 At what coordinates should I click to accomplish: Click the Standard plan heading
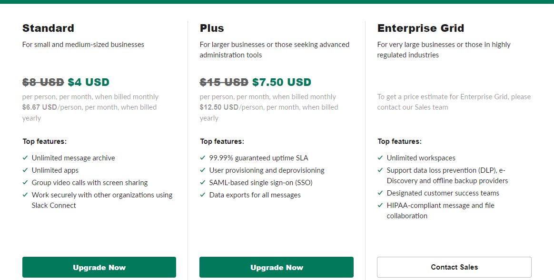(x=48, y=28)
